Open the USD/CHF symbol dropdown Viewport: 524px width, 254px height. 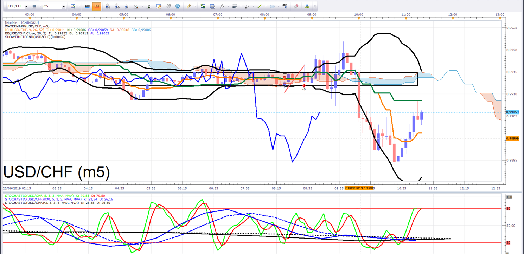[26, 7]
